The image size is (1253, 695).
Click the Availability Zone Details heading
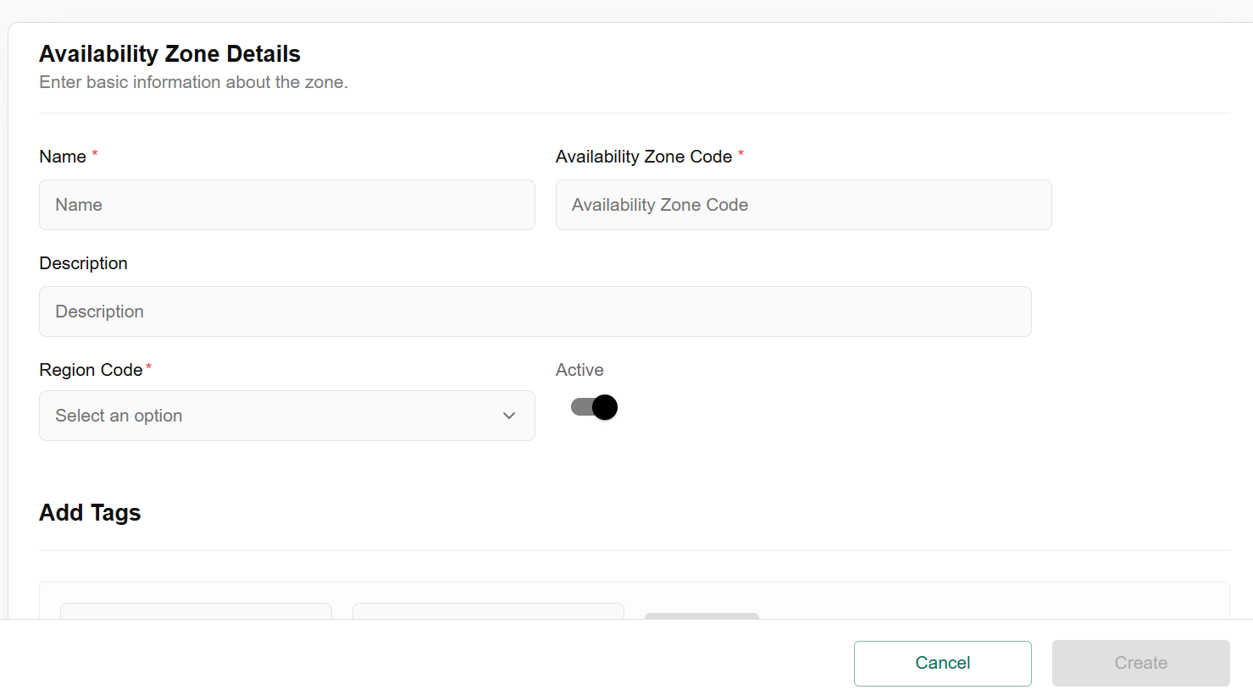click(x=169, y=54)
